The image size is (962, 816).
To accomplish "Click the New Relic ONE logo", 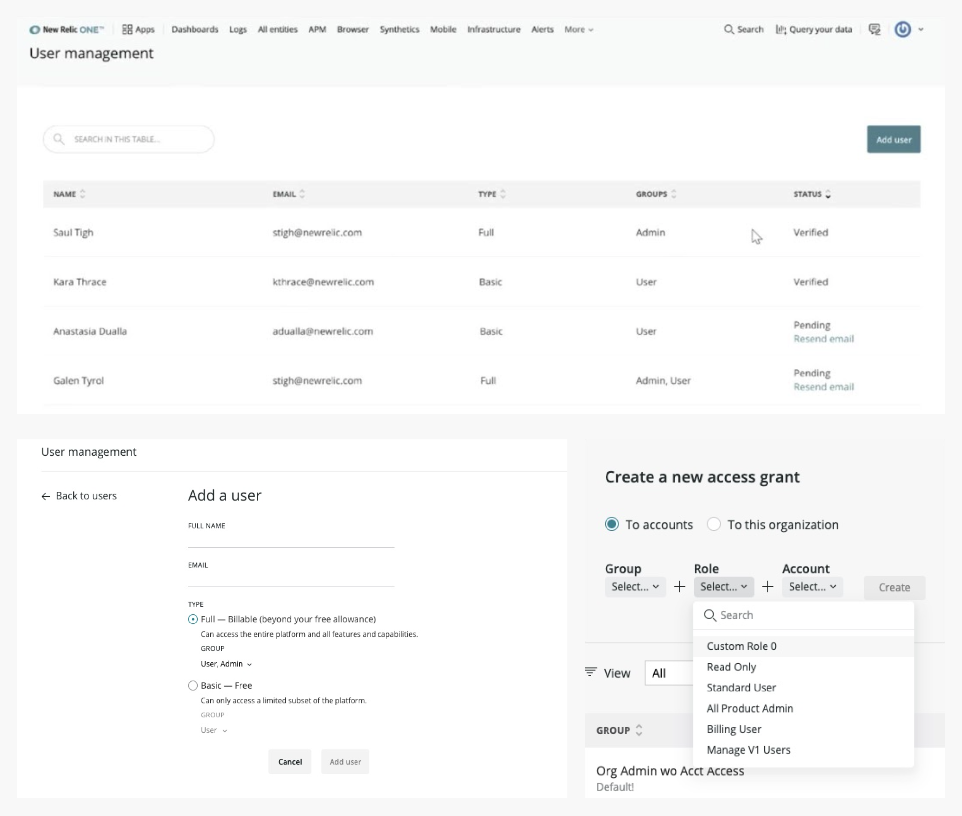I will tap(66, 30).
